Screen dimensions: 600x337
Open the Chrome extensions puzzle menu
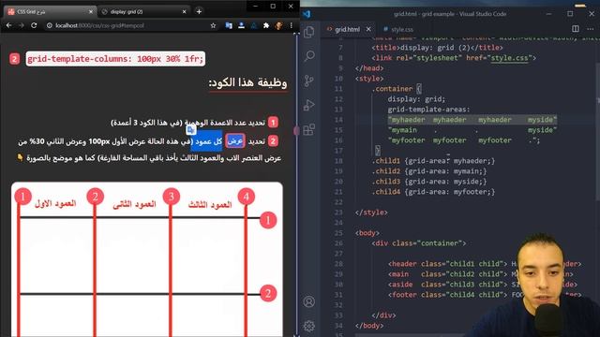(x=266, y=25)
